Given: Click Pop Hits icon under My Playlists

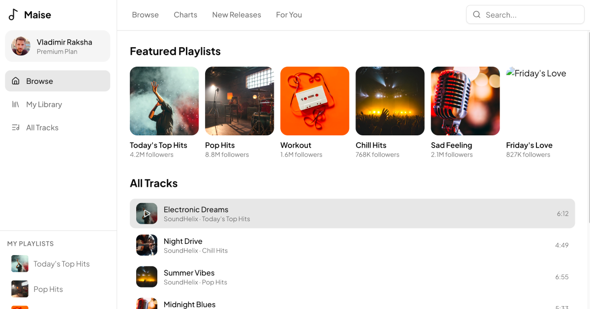Looking at the screenshot, I should 20,289.
